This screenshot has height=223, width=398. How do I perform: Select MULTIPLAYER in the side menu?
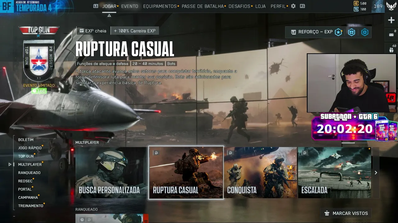30,164
